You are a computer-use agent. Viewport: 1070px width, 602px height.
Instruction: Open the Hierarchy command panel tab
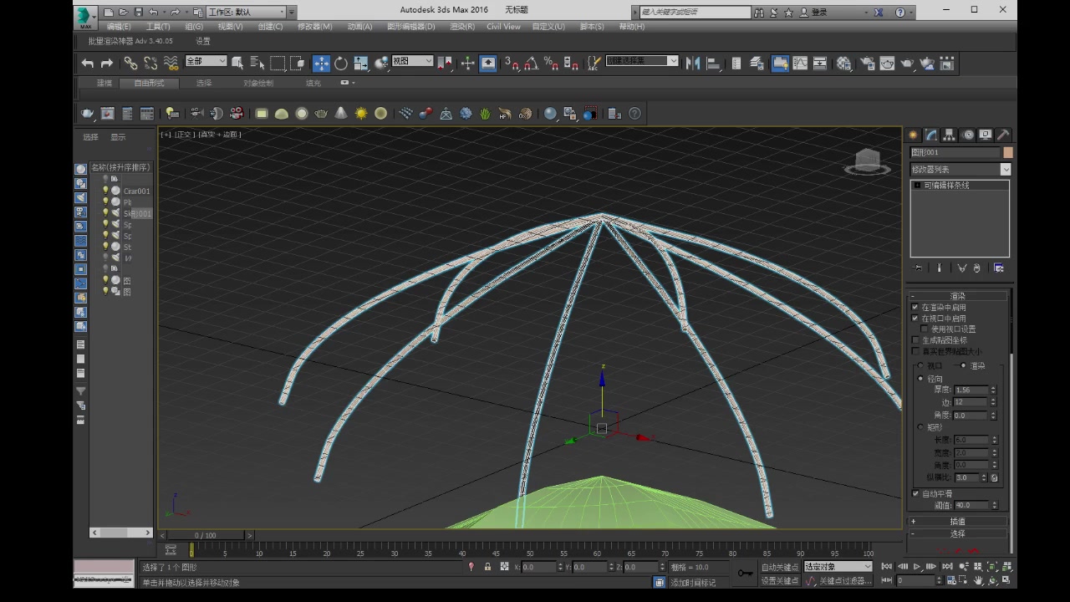950,135
